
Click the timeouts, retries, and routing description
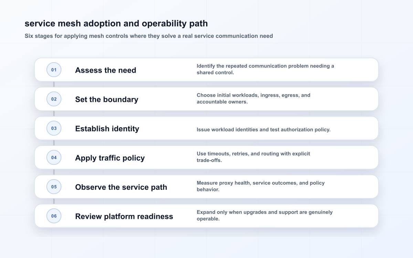click(x=253, y=157)
